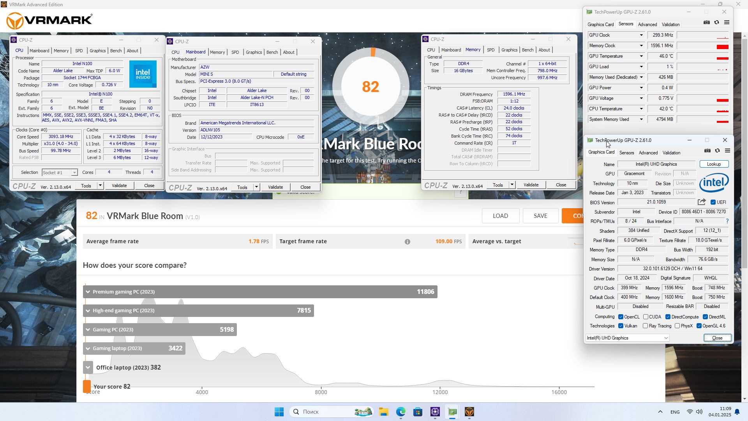Click the ENG language indicator
Screen dimensions: 748x421
(x=675, y=412)
